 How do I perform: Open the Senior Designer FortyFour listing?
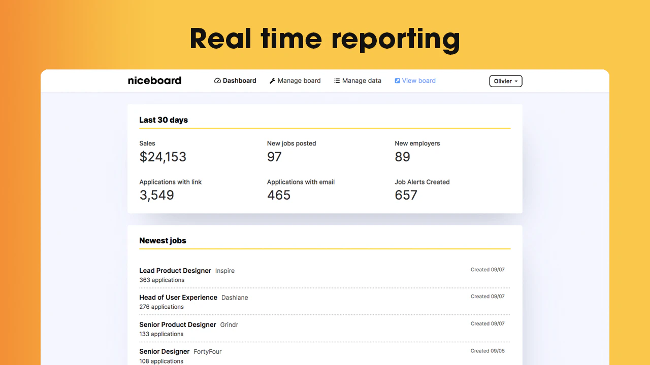coord(164,351)
